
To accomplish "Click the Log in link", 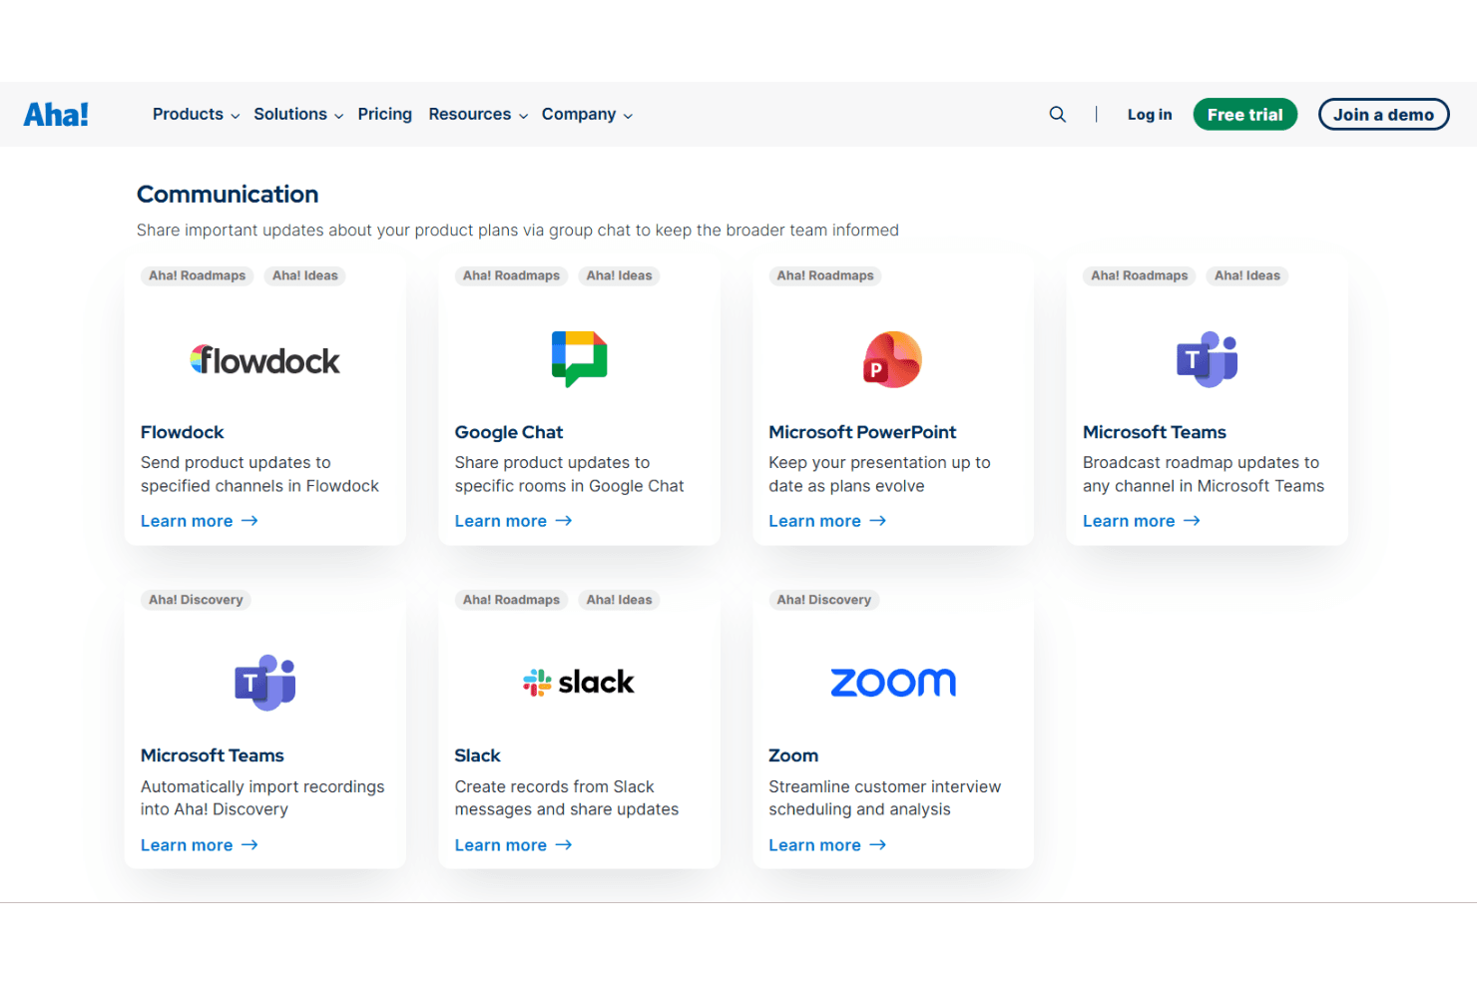I will coord(1150,115).
